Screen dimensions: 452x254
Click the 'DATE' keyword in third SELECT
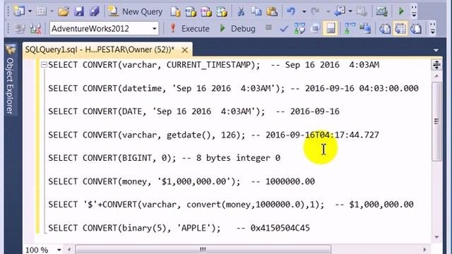[x=132, y=111]
